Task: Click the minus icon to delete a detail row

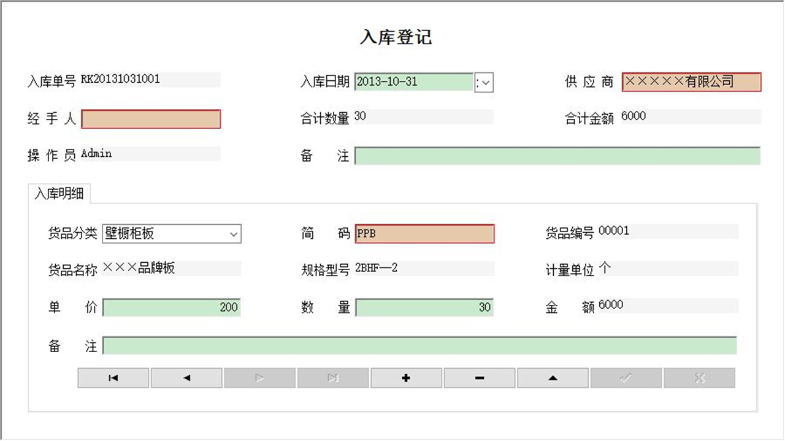Action: (480, 378)
